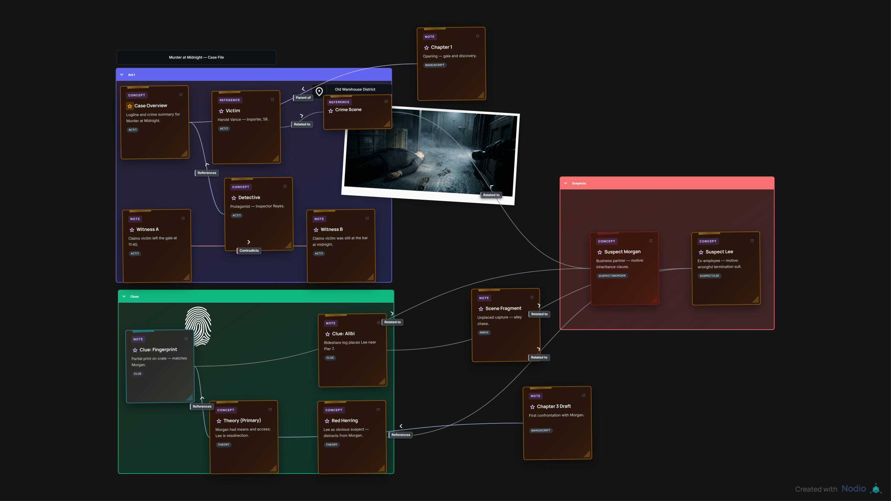
Task: Click the Clues group title
Action: pyautogui.click(x=134, y=297)
